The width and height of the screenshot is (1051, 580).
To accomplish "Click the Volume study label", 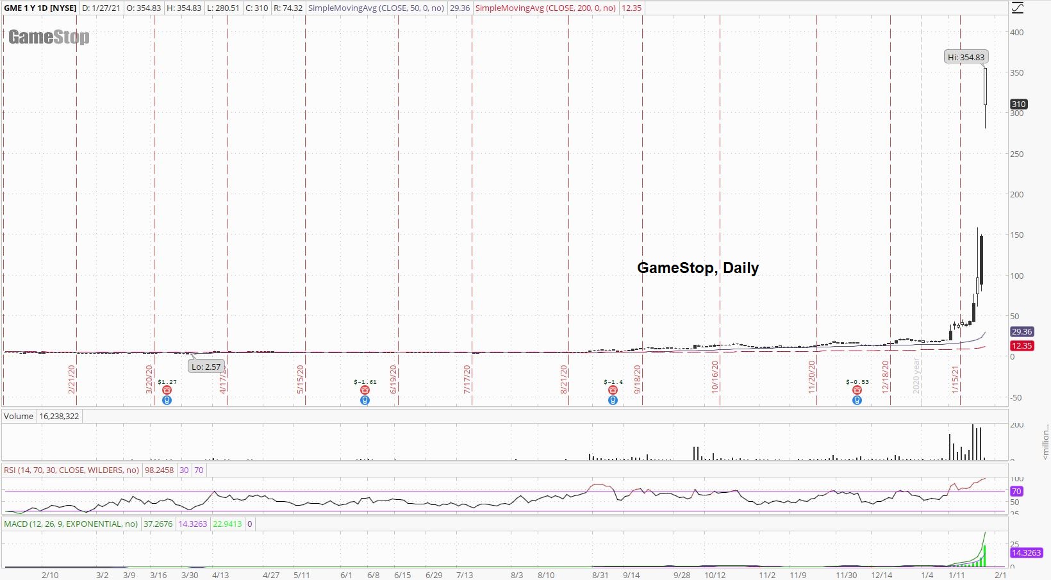I will coord(19,416).
